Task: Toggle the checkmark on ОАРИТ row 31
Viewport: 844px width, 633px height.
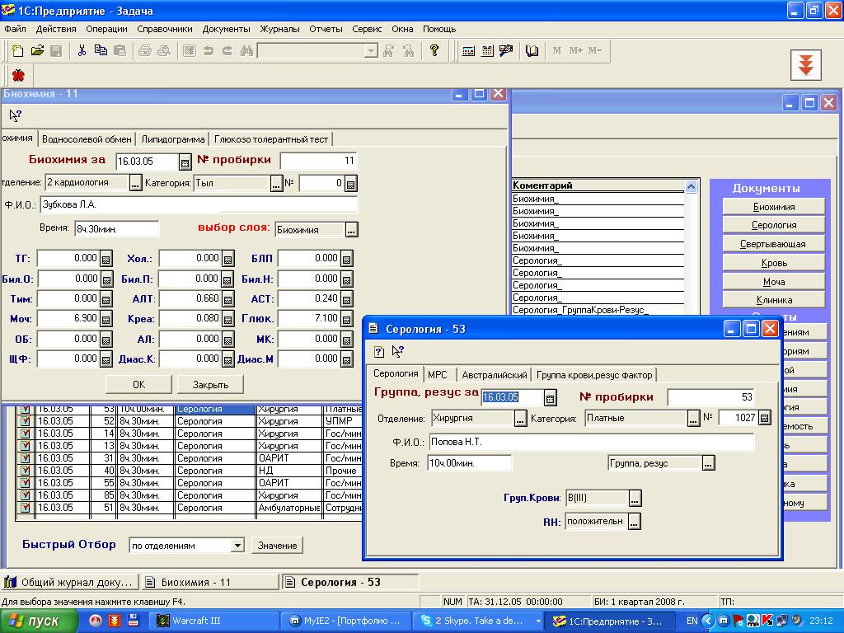Action: [25, 458]
